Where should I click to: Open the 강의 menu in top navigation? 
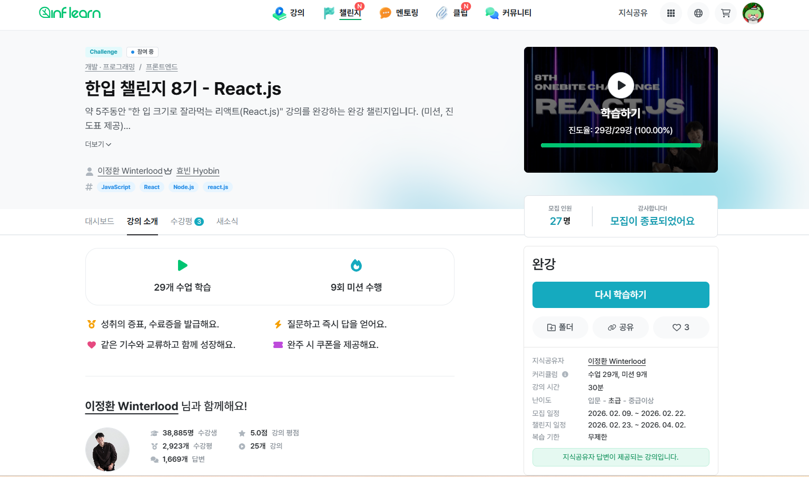[x=289, y=13]
